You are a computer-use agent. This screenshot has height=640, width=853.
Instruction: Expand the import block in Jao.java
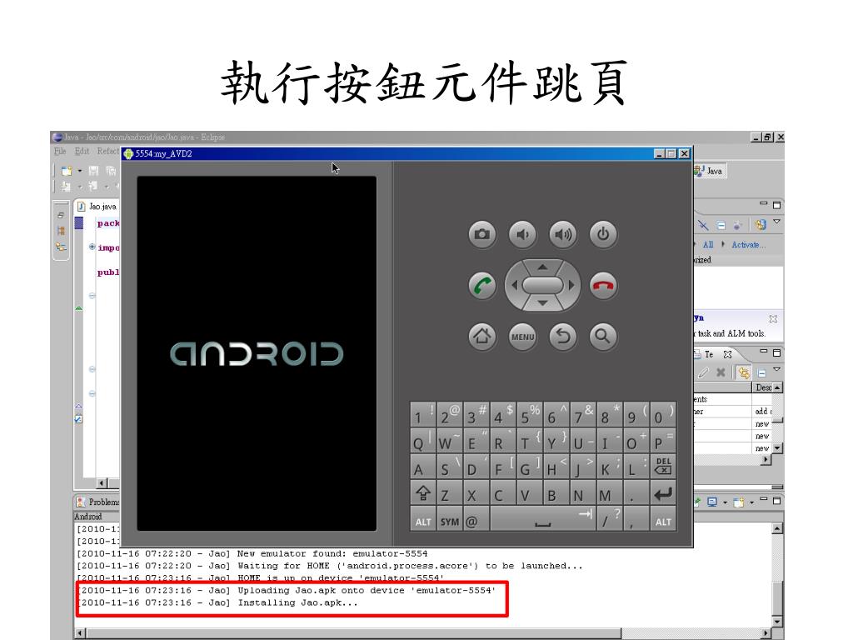[x=92, y=247]
